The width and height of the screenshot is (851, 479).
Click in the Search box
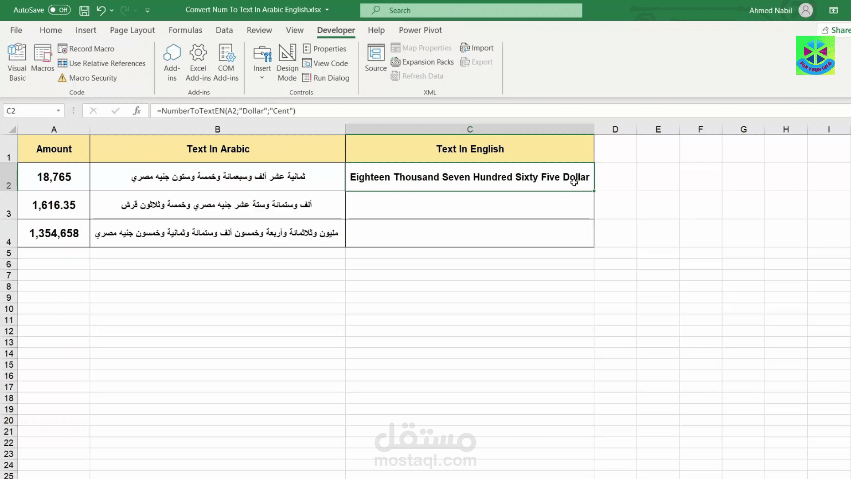(x=471, y=10)
